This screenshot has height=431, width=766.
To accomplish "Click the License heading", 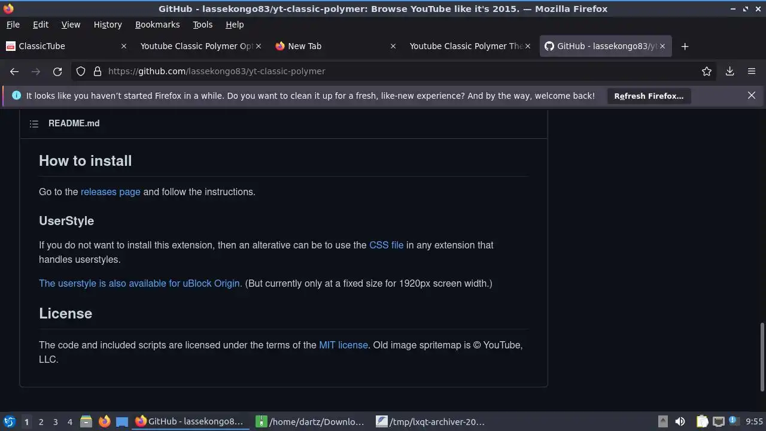I will click(x=66, y=314).
